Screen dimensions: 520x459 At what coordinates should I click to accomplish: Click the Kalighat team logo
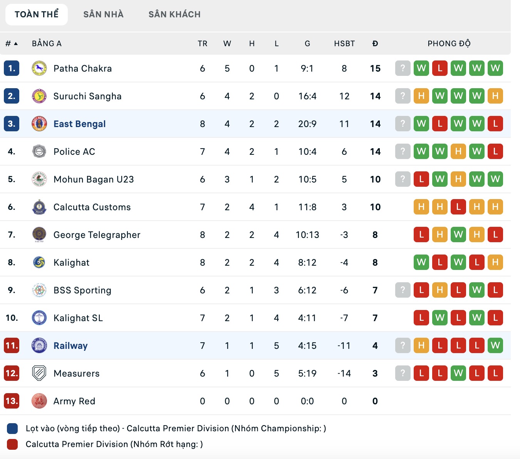point(39,262)
